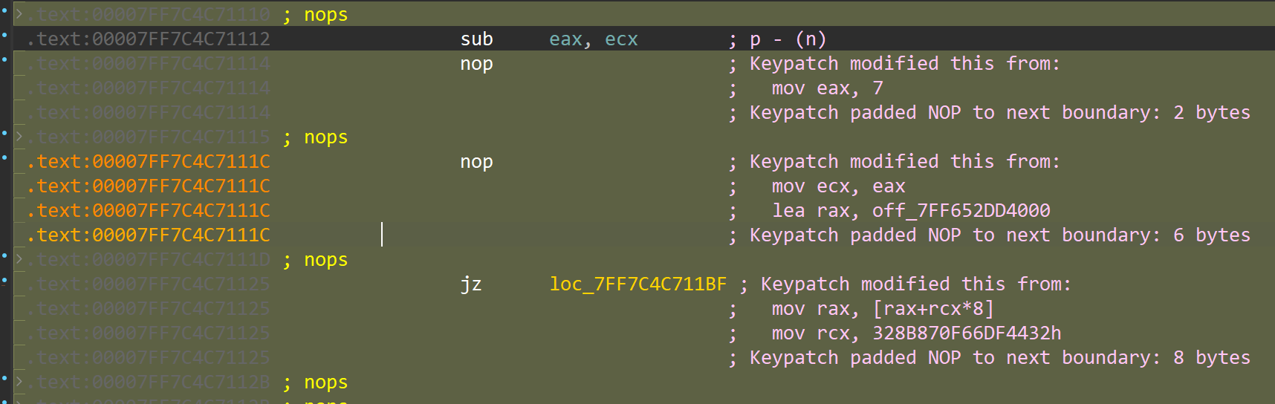Image resolution: width=1275 pixels, height=404 pixels.
Task: Highlight the ecx operand in sub instruction
Action: point(621,39)
